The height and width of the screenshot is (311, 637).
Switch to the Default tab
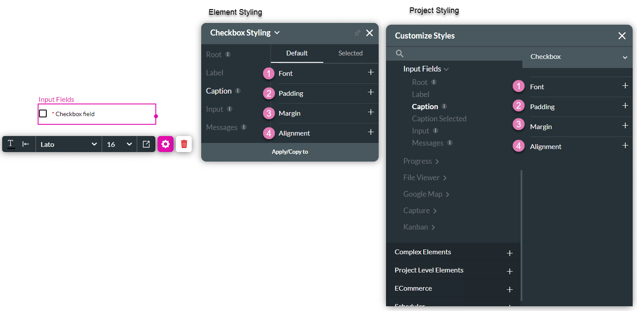point(297,53)
